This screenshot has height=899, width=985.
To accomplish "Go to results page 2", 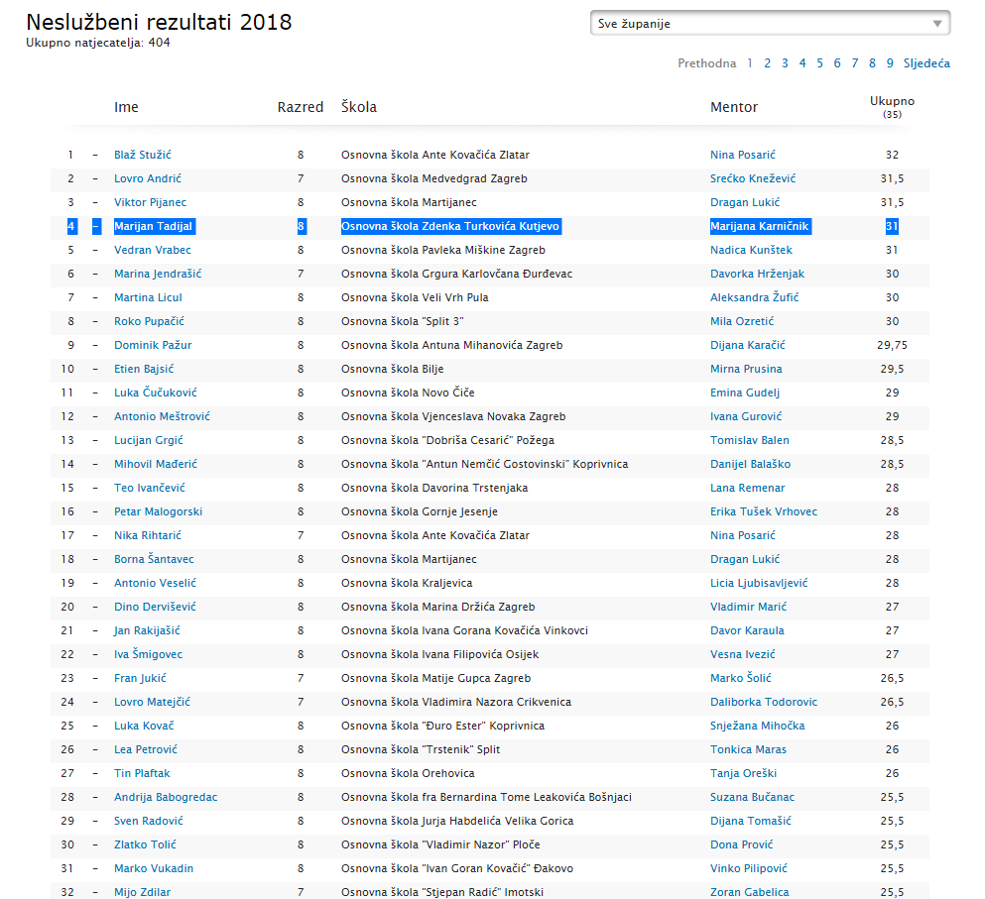I will (767, 63).
